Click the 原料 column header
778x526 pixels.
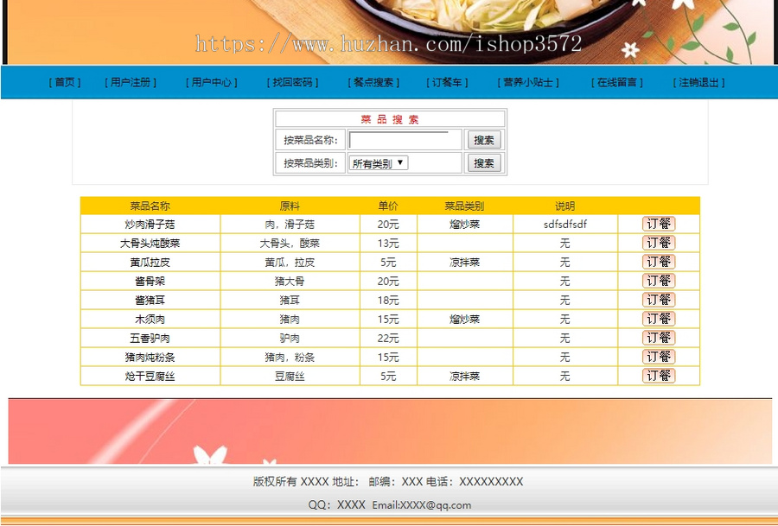[290, 206]
